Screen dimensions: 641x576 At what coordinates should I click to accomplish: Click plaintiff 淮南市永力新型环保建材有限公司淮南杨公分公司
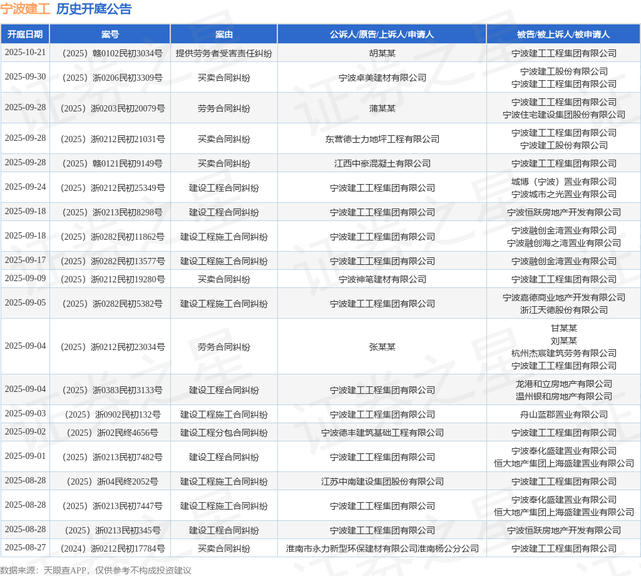tap(382, 548)
